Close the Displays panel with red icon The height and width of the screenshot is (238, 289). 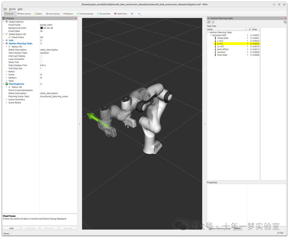(x=76, y=18)
